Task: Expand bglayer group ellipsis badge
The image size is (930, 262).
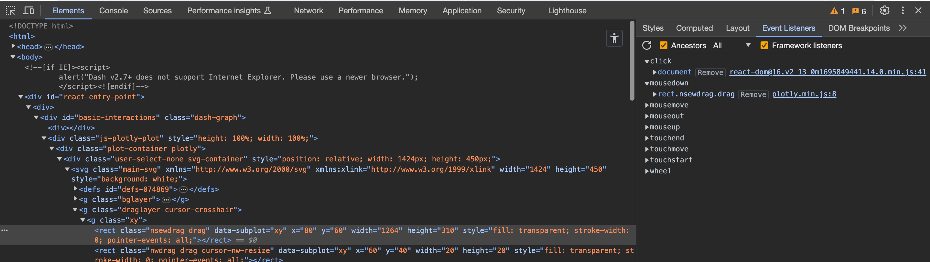Action: point(166,200)
